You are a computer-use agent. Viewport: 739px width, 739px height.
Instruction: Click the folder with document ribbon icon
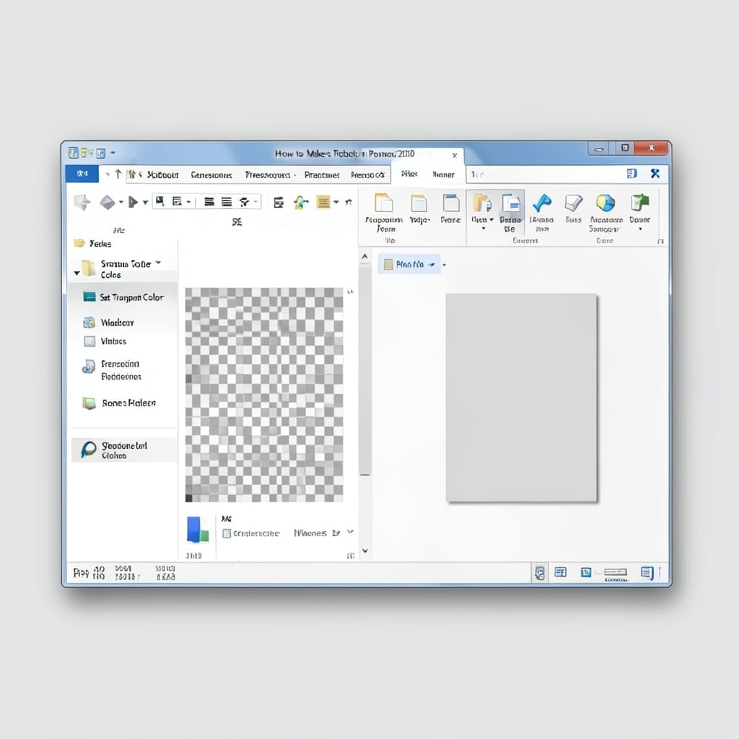pos(481,203)
